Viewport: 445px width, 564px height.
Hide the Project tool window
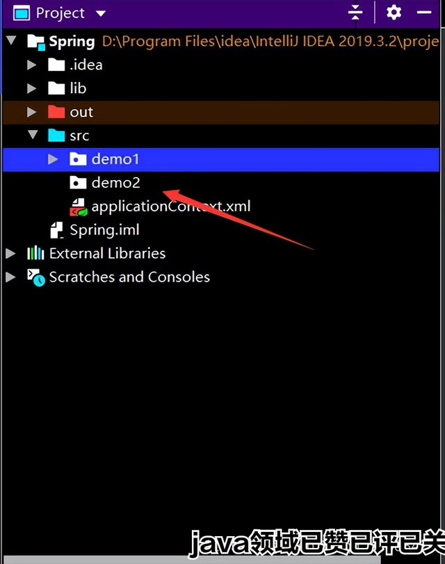(424, 13)
